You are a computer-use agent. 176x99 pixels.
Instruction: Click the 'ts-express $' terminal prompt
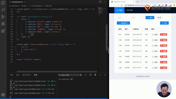coord(66,79)
